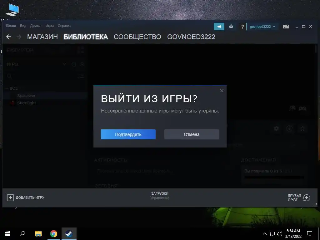Navigate back with the left arrow
Viewport: 320px width, 240px height.
pos(8,37)
